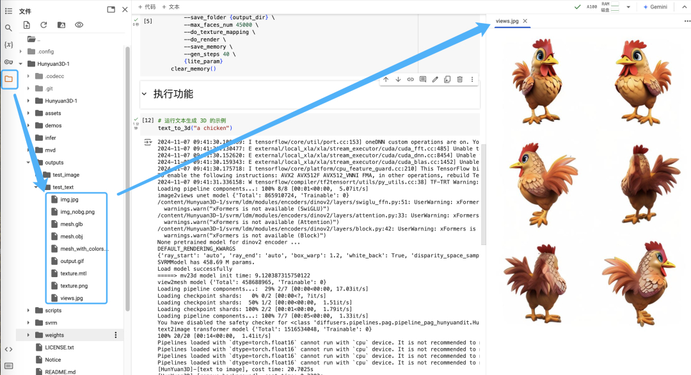Switch to the views.jpg tab
Viewport: 691px width, 375px height.
pos(507,21)
